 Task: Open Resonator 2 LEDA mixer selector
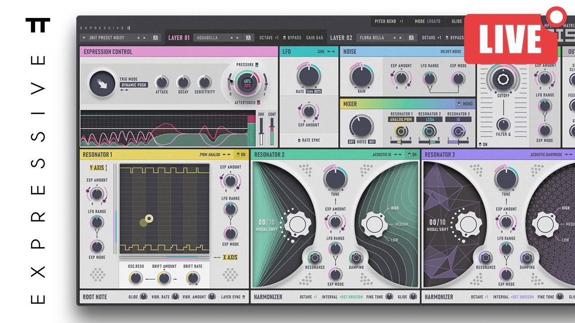[x=429, y=119]
